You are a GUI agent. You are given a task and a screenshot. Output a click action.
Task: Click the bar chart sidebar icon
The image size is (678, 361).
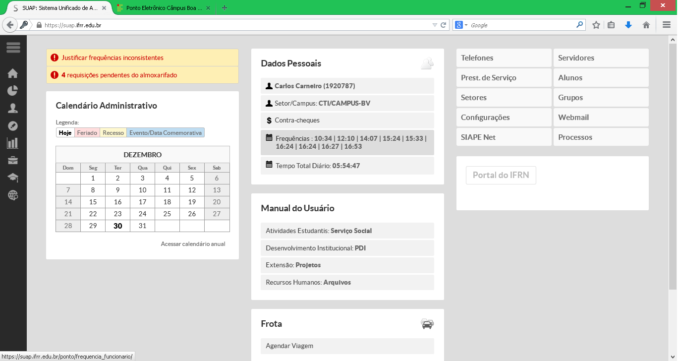(x=13, y=143)
